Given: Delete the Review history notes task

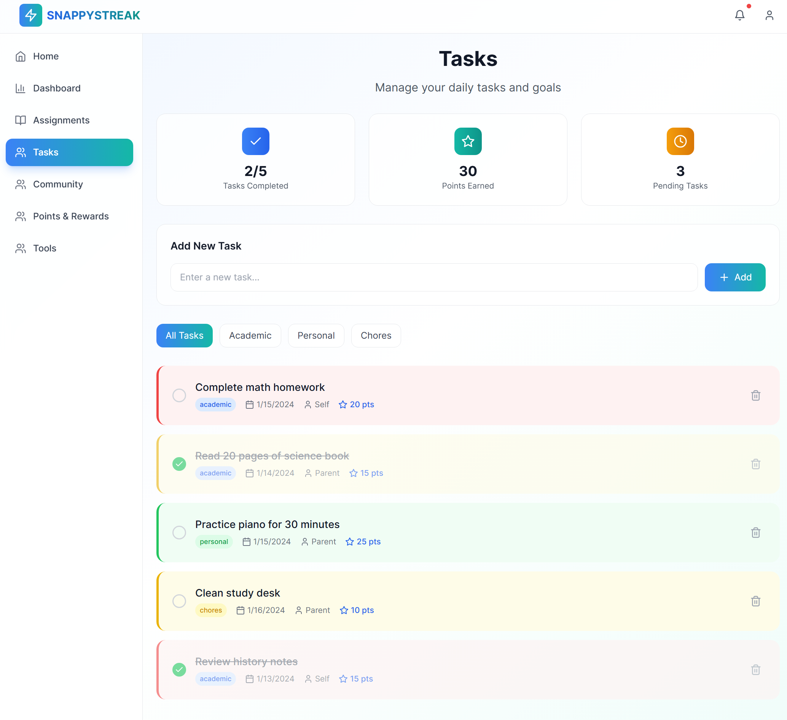Looking at the screenshot, I should coord(755,670).
